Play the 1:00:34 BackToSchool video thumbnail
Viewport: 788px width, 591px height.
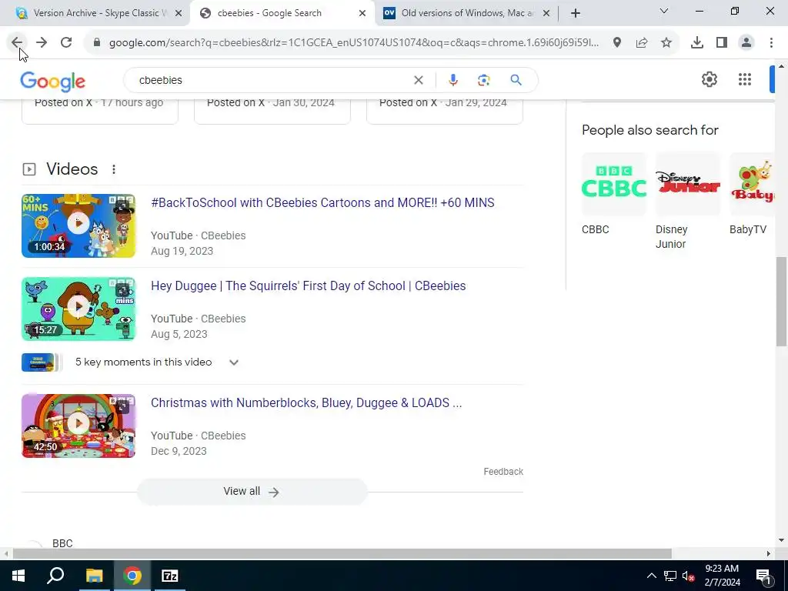point(78,225)
